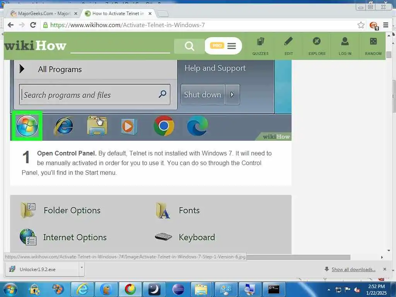396x297 pixels.
Task: Click the horizontal scrollbar thumb
Action: pos(298,257)
